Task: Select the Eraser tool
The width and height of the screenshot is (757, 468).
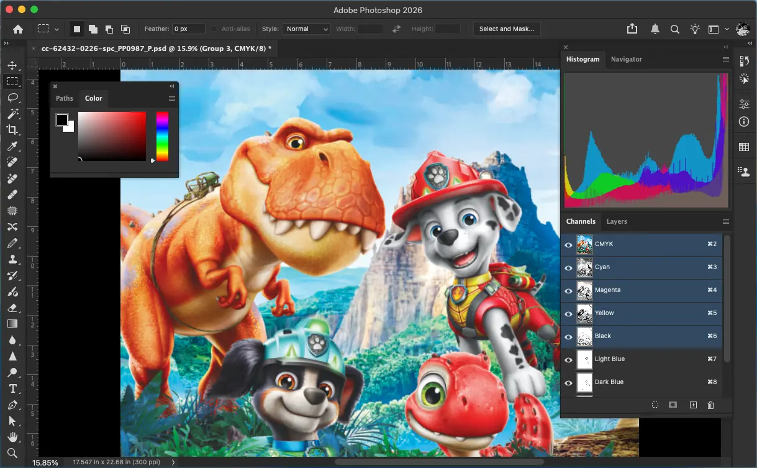Action: (x=12, y=308)
